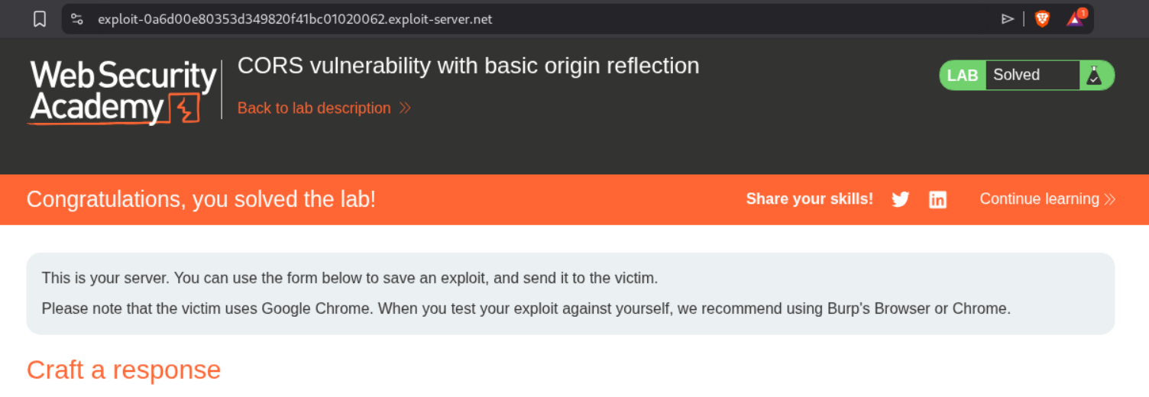1149x397 pixels.
Task: Share on Twitter using the bird icon
Action: point(901,200)
